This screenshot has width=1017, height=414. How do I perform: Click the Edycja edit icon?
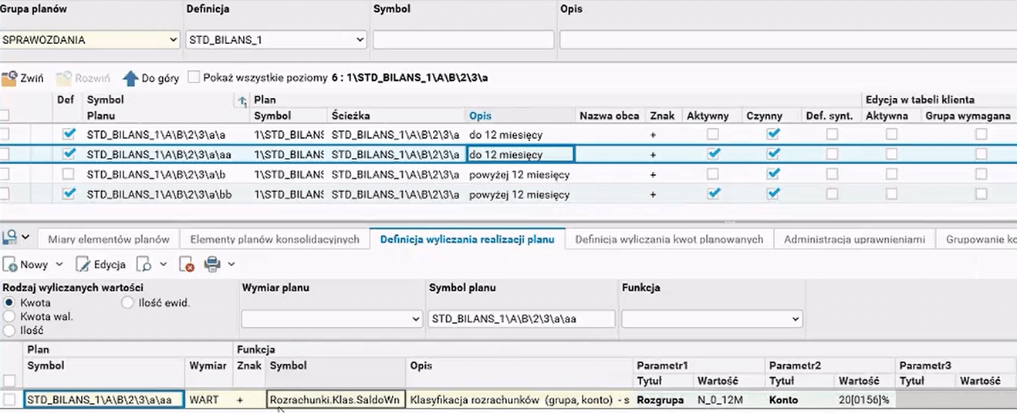83,264
